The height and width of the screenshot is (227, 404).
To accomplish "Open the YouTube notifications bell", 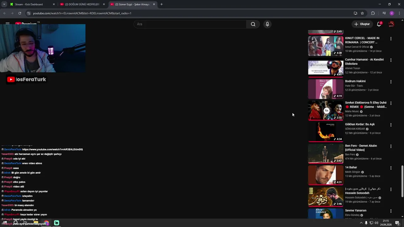I will coord(379,24).
